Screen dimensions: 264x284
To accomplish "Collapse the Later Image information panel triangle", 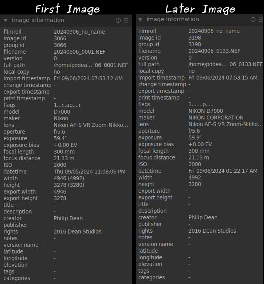I will pyautogui.click(x=140, y=20).
